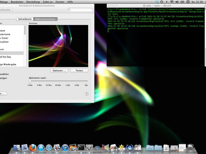Click the Wi-Fi status icon in menu bar

(x=171, y=2)
